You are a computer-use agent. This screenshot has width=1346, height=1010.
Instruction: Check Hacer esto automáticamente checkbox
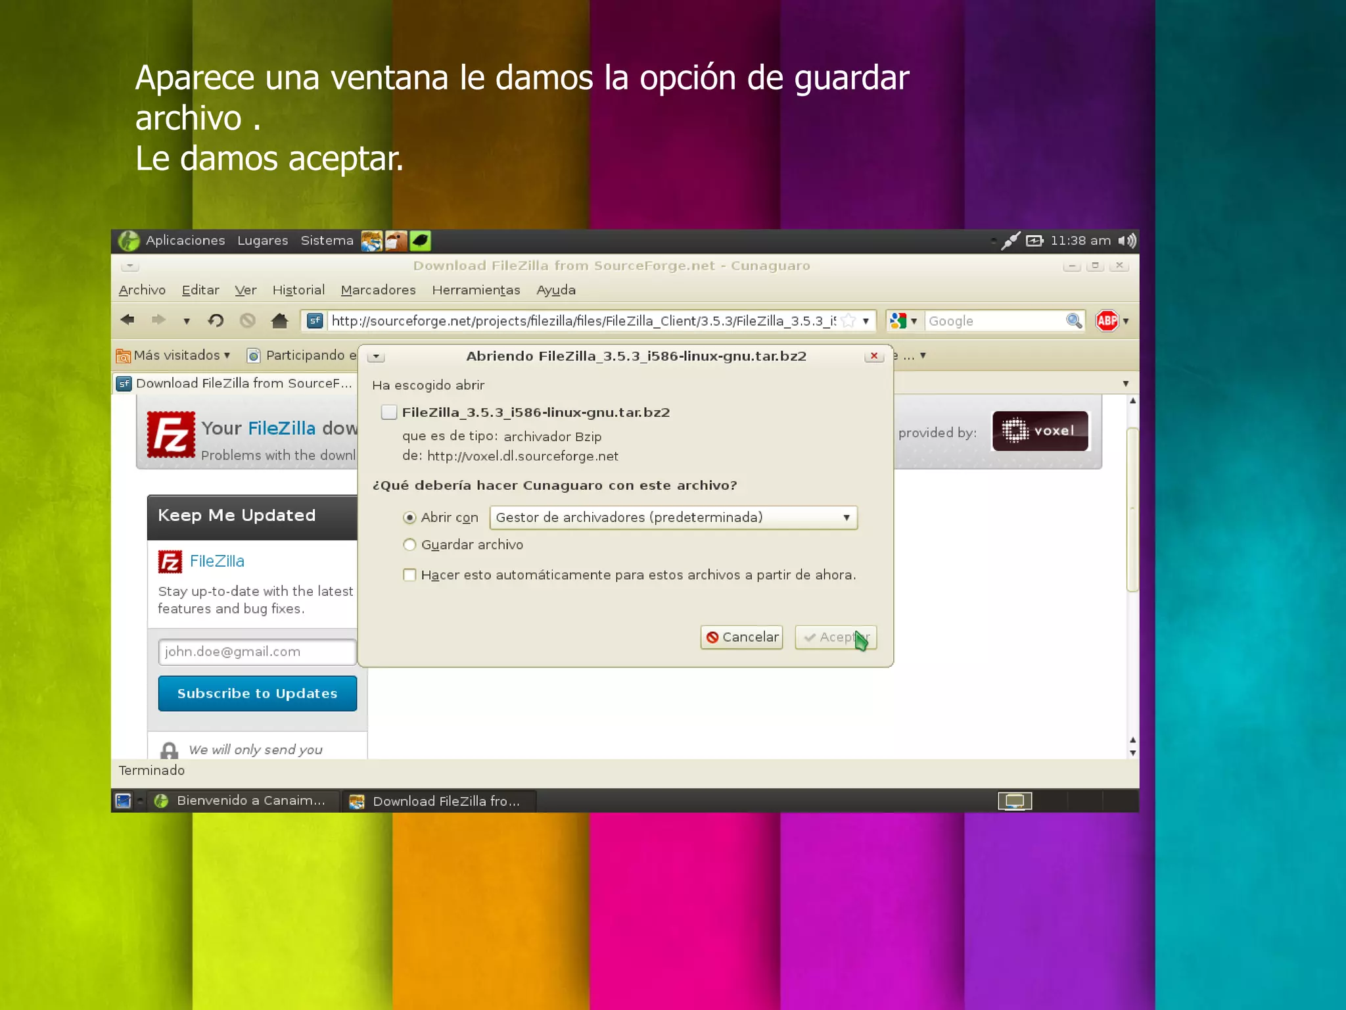(409, 575)
